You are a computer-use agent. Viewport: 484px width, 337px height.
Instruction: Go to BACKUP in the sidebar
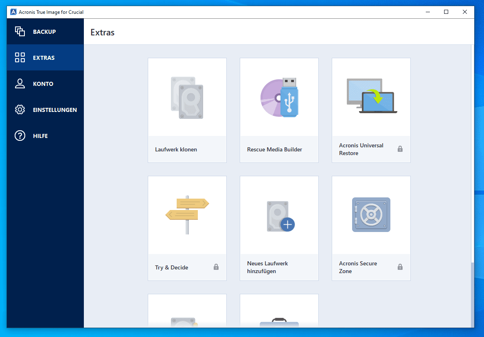44,32
